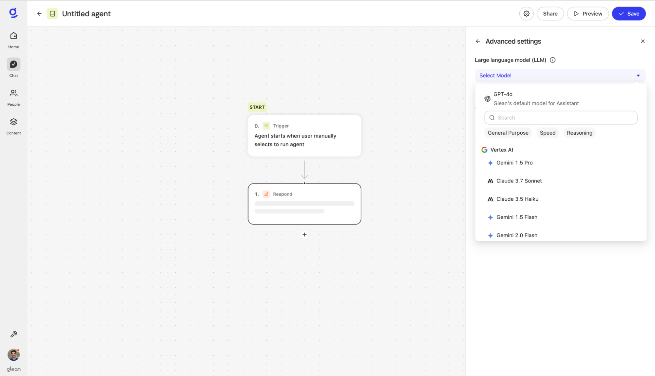Viewport: 655px width, 376px height.
Task: Open the Content stack icon
Action: pos(13,122)
